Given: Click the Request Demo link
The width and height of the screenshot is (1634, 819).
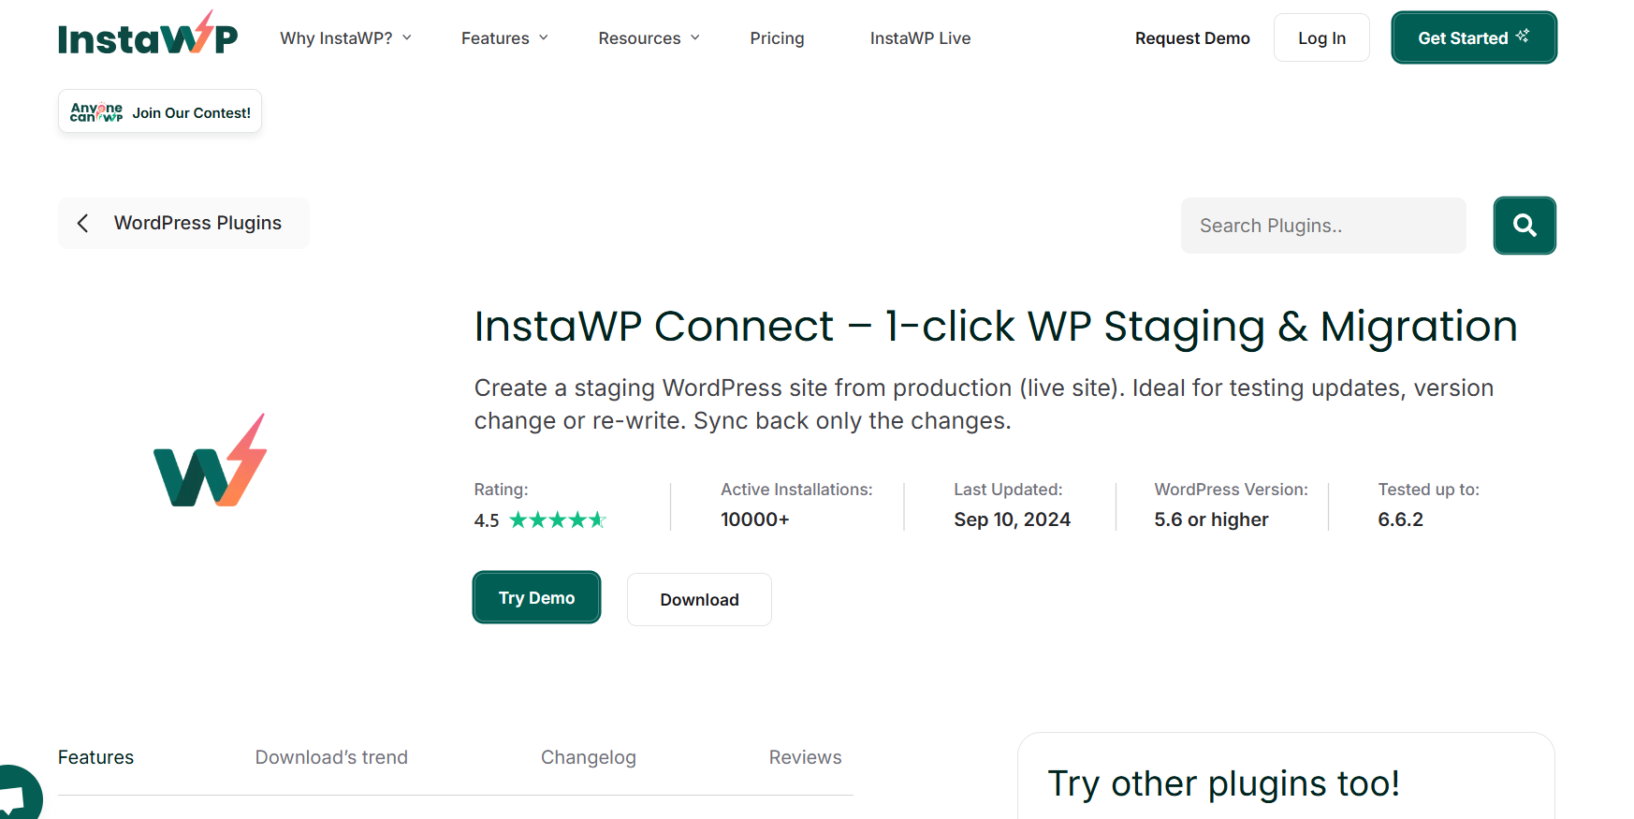Looking at the screenshot, I should (x=1192, y=38).
